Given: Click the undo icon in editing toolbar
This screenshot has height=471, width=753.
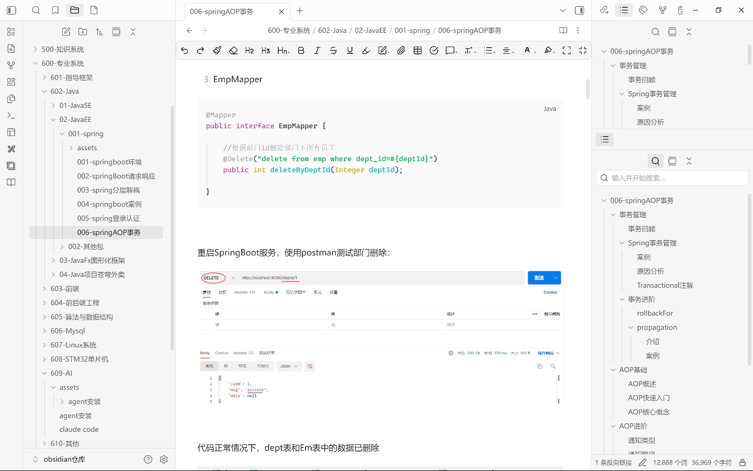Looking at the screenshot, I should pyautogui.click(x=185, y=50).
